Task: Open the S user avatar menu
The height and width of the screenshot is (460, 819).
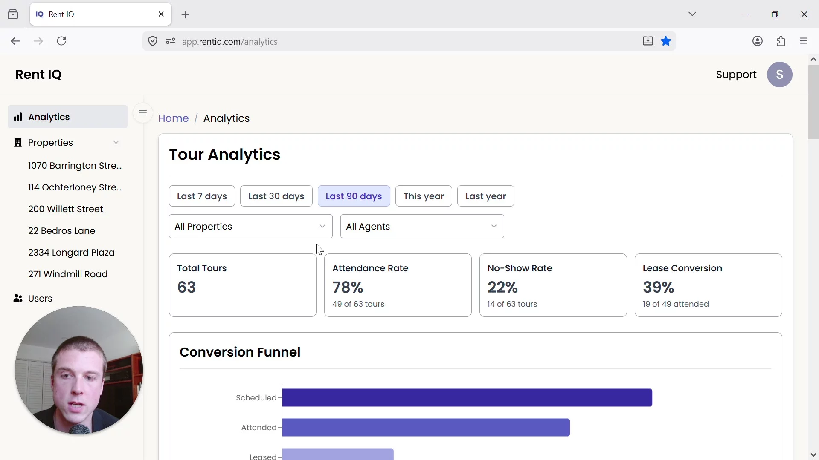Action: pos(780,75)
